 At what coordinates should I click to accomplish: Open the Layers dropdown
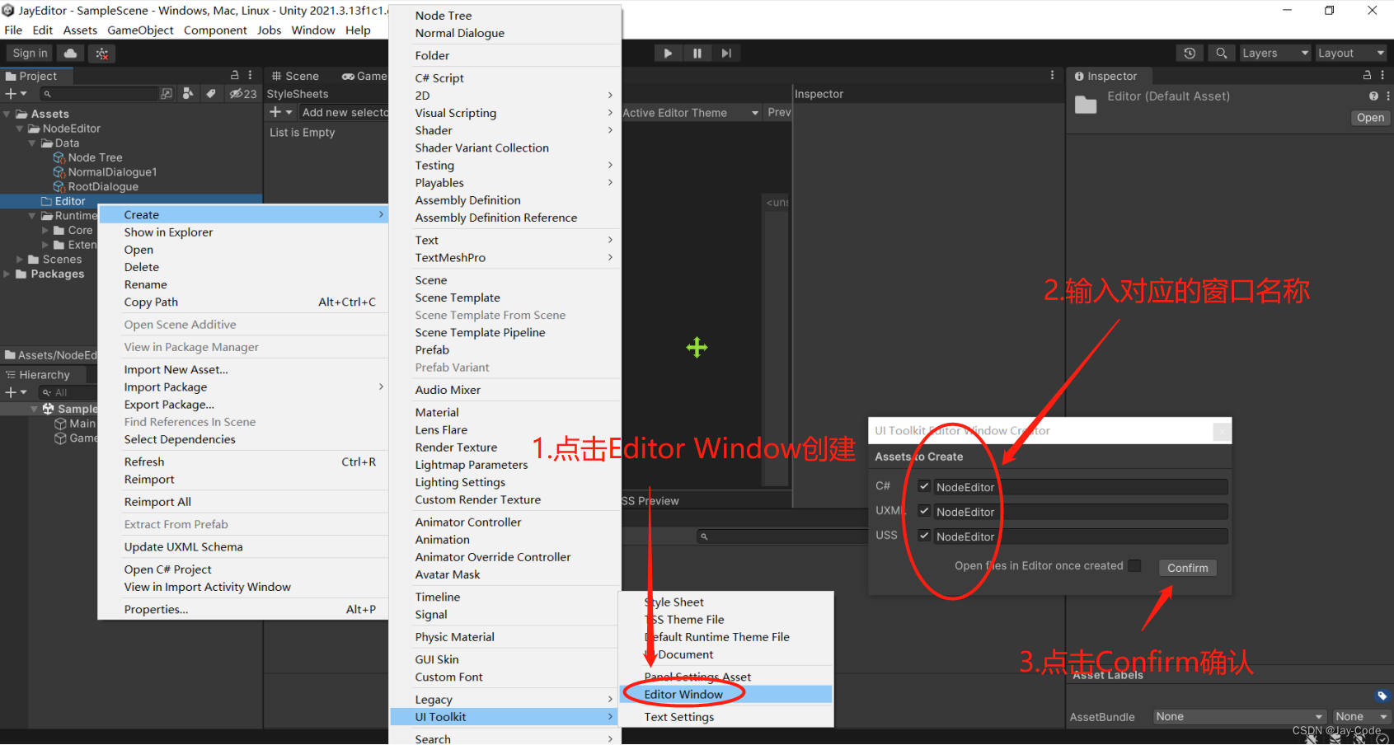(1275, 53)
